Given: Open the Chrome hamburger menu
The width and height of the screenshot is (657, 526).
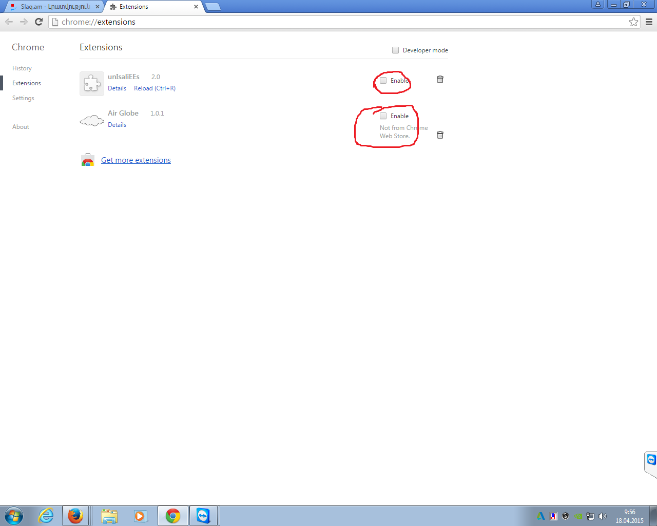Looking at the screenshot, I should click(x=649, y=22).
